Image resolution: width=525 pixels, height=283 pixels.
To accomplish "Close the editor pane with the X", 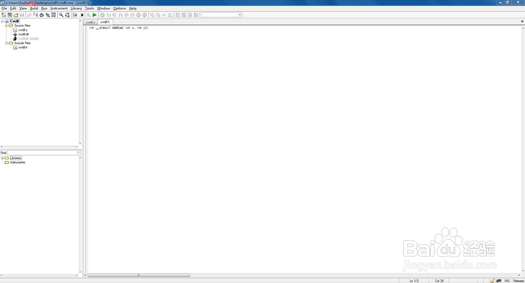I will (x=522, y=21).
